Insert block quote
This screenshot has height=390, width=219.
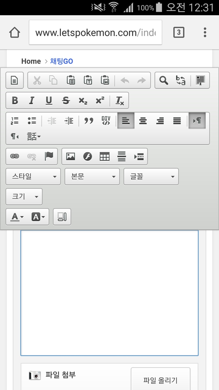[x=89, y=121]
